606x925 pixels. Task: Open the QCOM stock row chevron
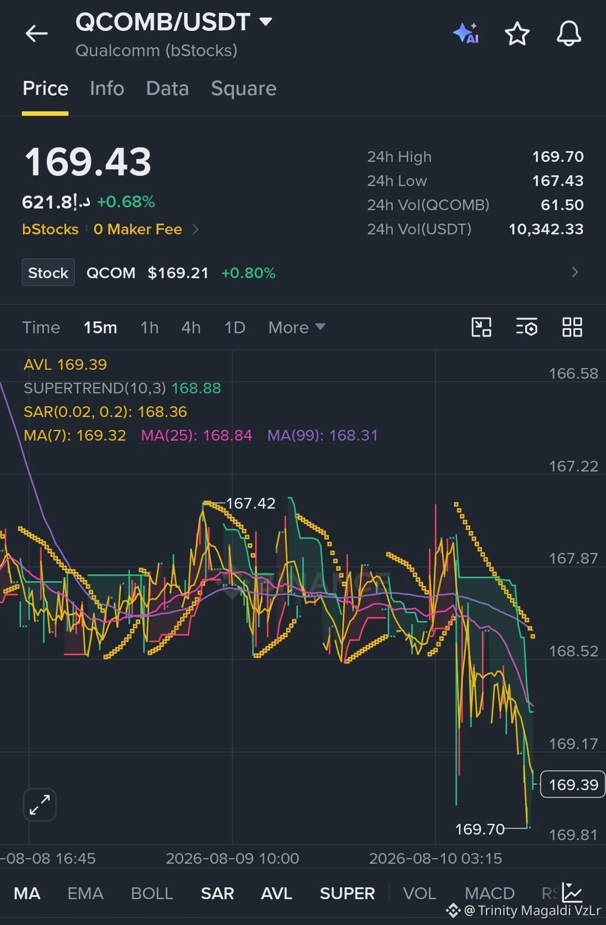575,273
